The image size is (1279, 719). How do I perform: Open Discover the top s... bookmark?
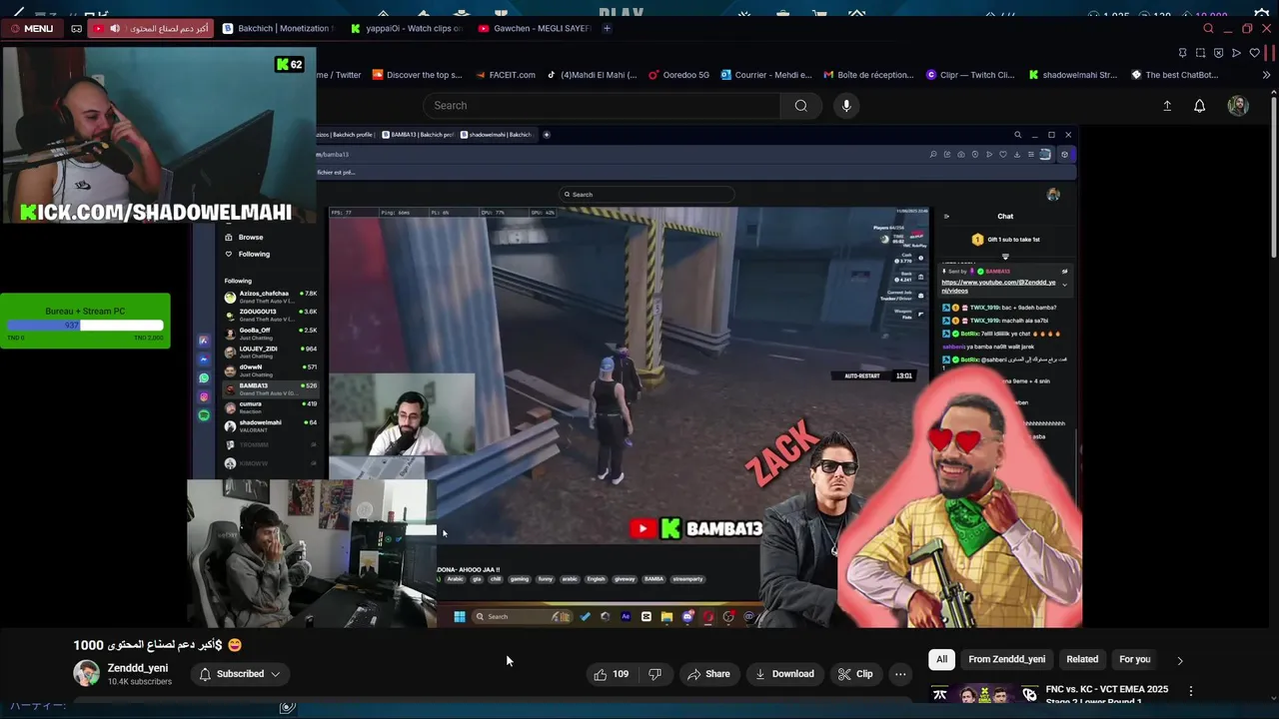click(x=417, y=75)
